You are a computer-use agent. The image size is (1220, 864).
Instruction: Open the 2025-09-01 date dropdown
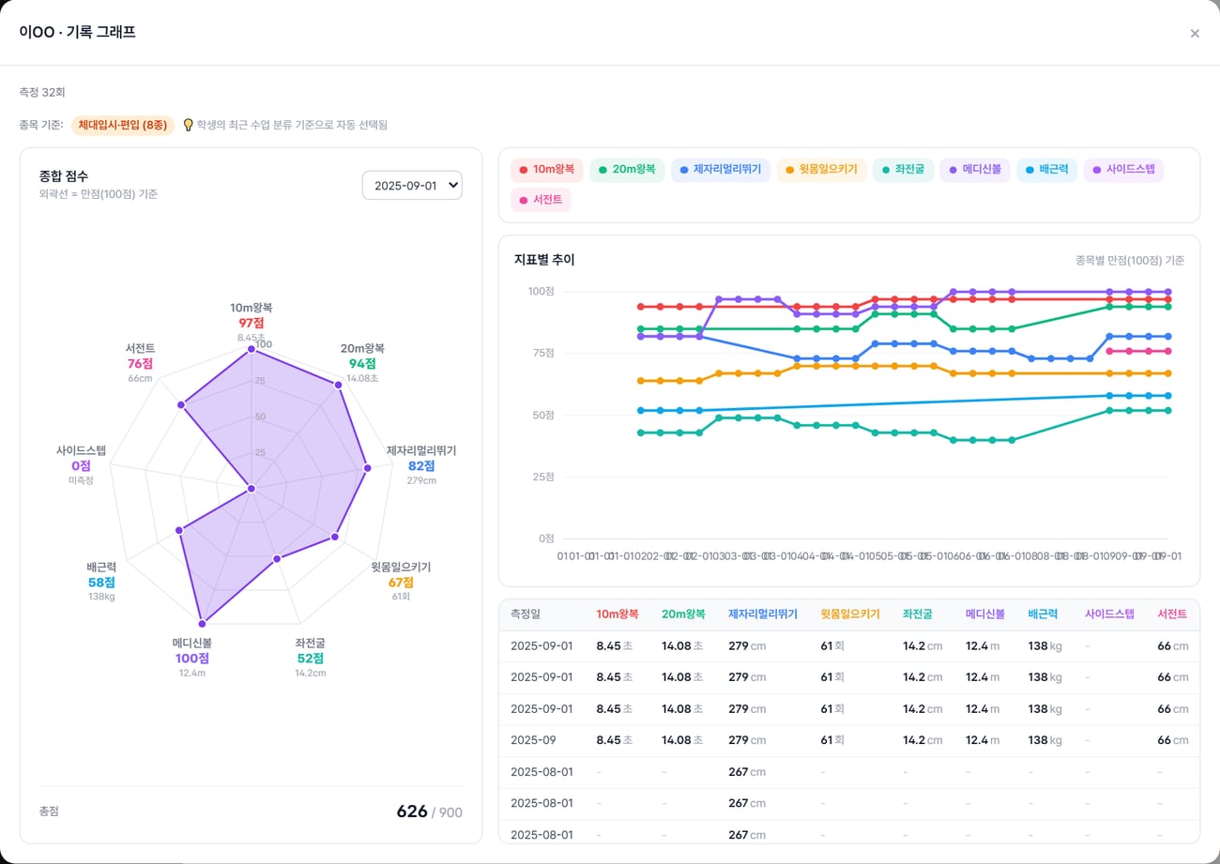pos(412,186)
